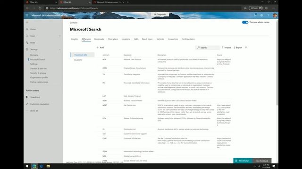Click the Import button

click(x=226, y=47)
